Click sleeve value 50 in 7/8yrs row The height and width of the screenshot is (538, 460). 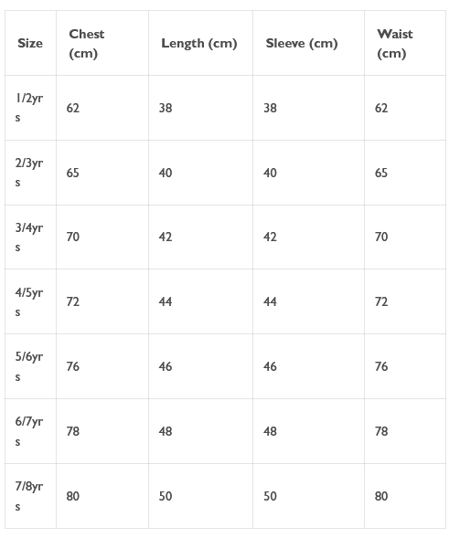270,496
